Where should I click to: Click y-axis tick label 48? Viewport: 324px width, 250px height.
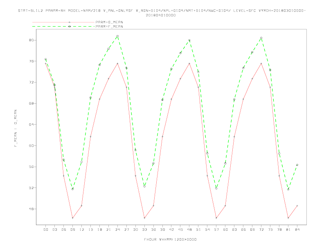tap(31, 209)
